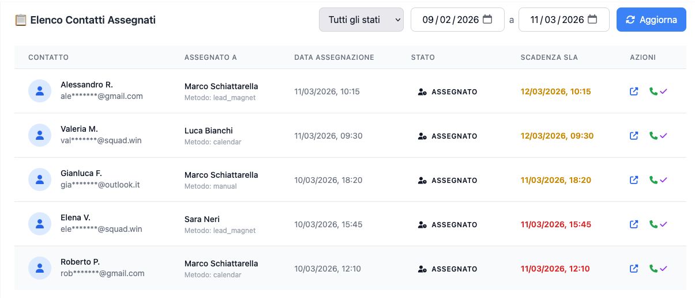Mark Elena V. call completed

[x=658, y=224]
